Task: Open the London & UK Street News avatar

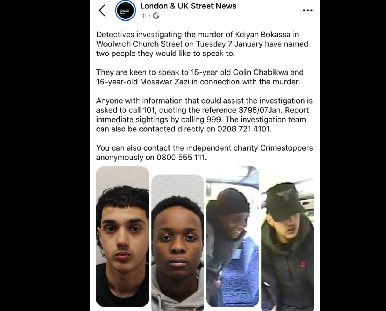Action: [x=125, y=10]
